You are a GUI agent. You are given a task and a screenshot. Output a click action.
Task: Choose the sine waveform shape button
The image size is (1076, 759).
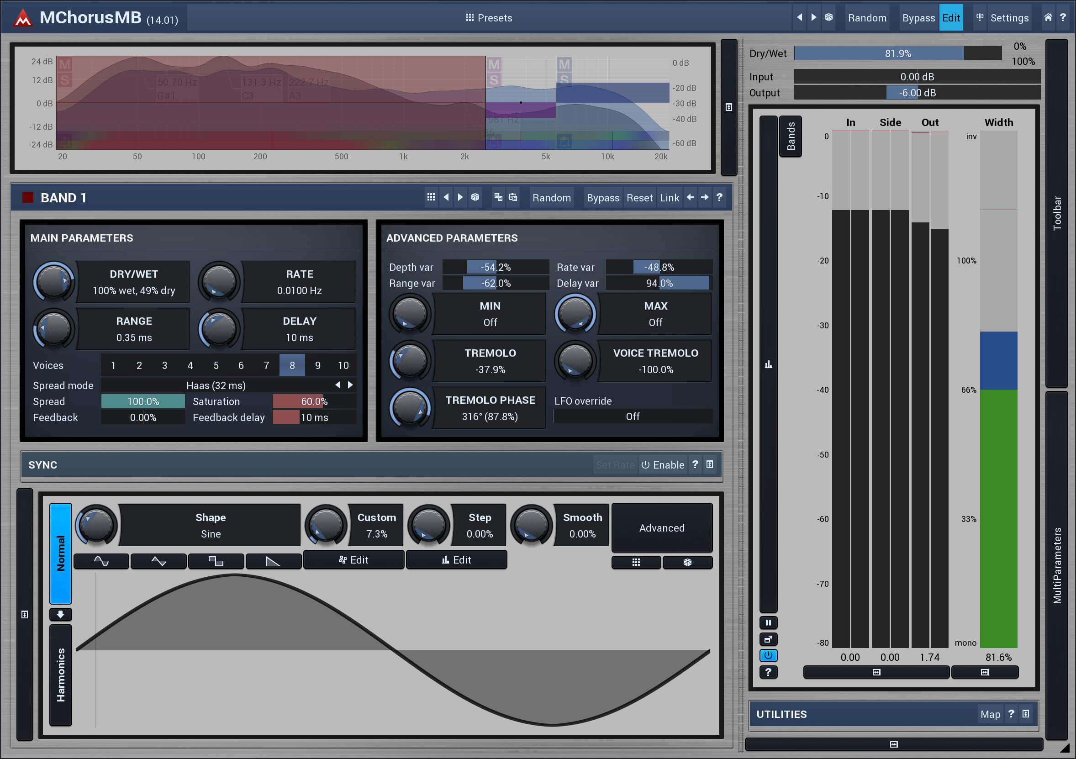pos(101,561)
